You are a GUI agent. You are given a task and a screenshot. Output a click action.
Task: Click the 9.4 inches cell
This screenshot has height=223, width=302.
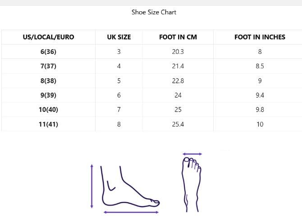tap(260, 95)
